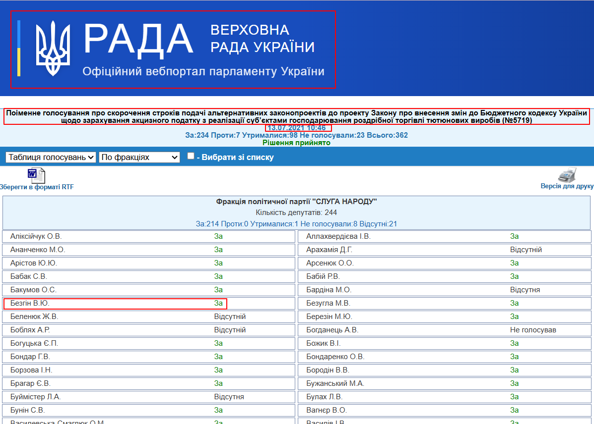Select deputy Булах Л.В.

(324, 397)
